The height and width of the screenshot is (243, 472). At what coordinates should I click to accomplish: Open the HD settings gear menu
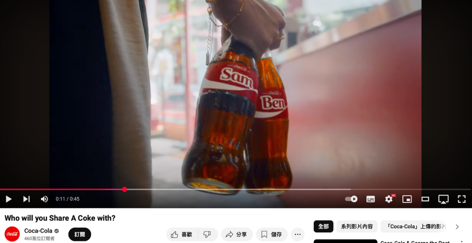pos(389,199)
